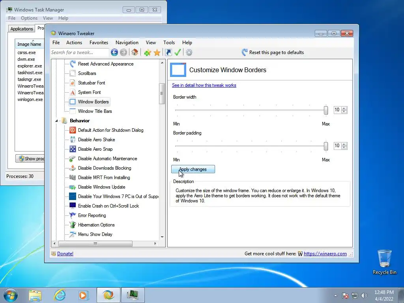Click the Scrollbars tree icon

(73, 73)
